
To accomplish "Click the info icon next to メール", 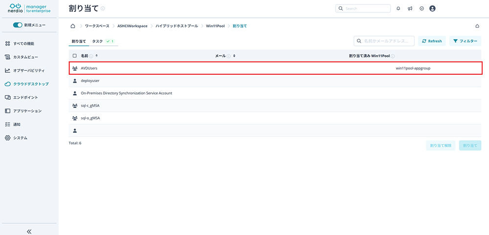I will click(x=228, y=56).
